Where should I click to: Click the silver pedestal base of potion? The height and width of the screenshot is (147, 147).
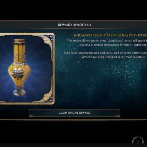19,92
